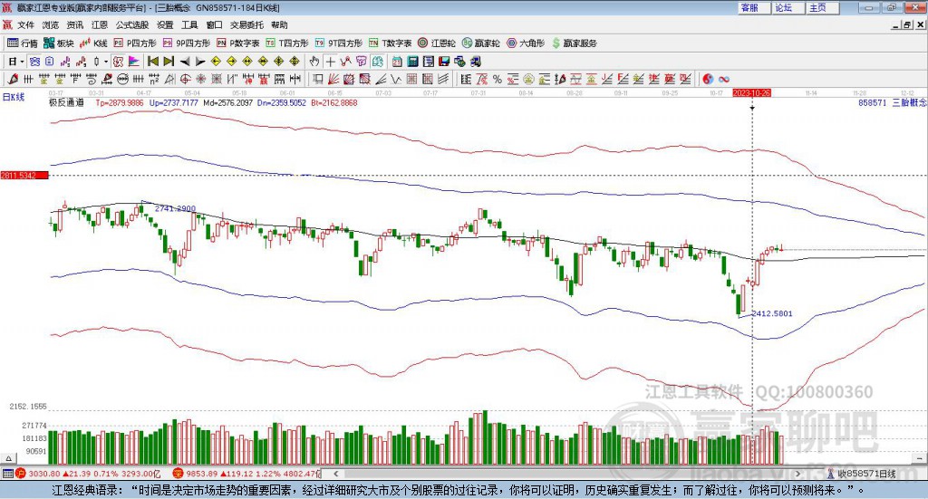The image size is (928, 499).
Task: Click the Tp=2879.9886 channel value
Action: [120, 102]
